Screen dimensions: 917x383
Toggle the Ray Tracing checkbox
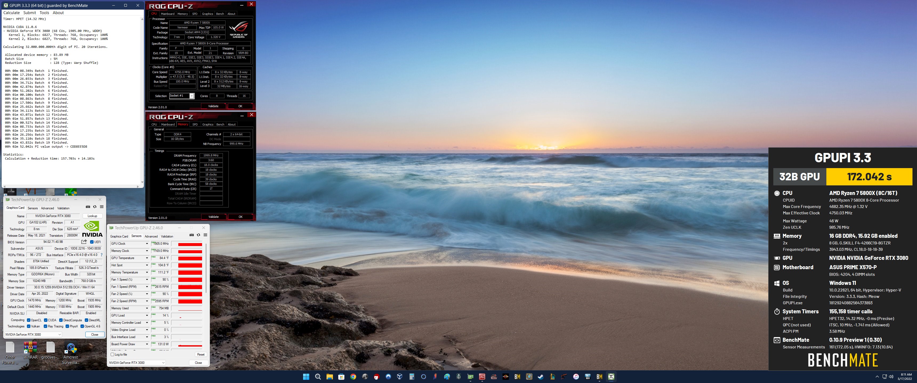[45, 326]
